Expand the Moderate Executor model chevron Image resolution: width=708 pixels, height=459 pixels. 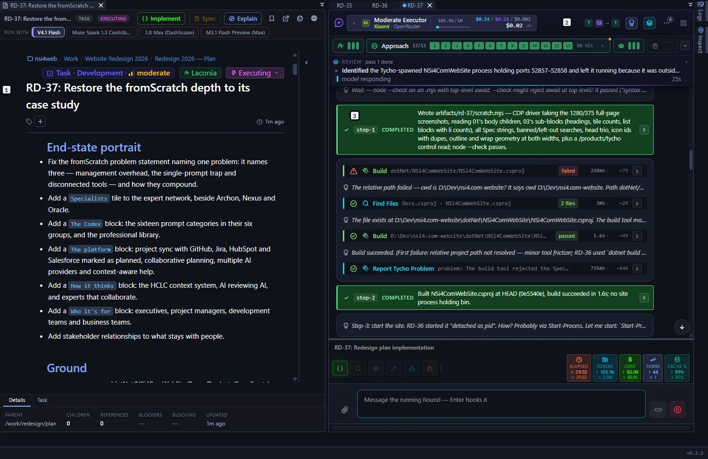pos(354,23)
